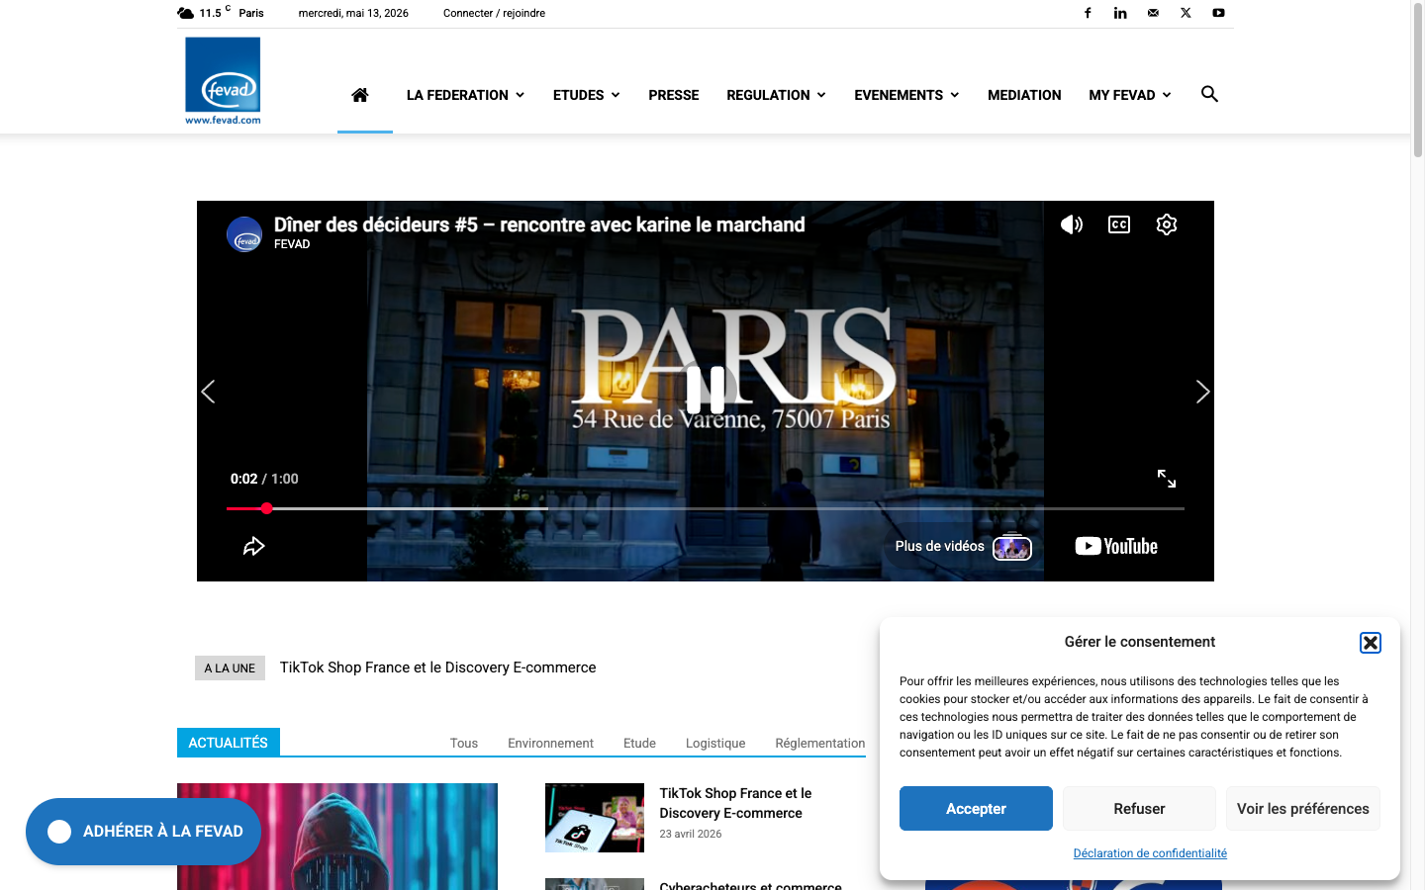Open article title TikTok Shop France et le Discovery

click(735, 803)
